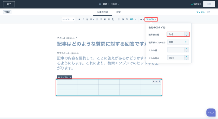Open the ヘルプ help button
The width and height of the screenshot is (218, 119).
tap(211, 113)
